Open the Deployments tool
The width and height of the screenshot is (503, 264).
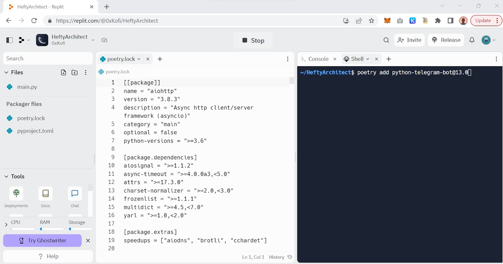pos(16,194)
